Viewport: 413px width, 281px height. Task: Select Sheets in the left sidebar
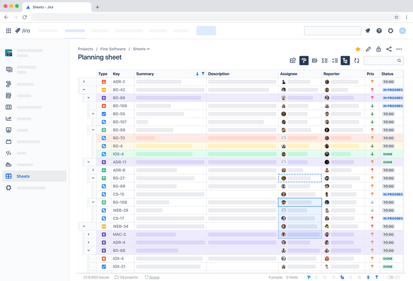tap(34, 176)
